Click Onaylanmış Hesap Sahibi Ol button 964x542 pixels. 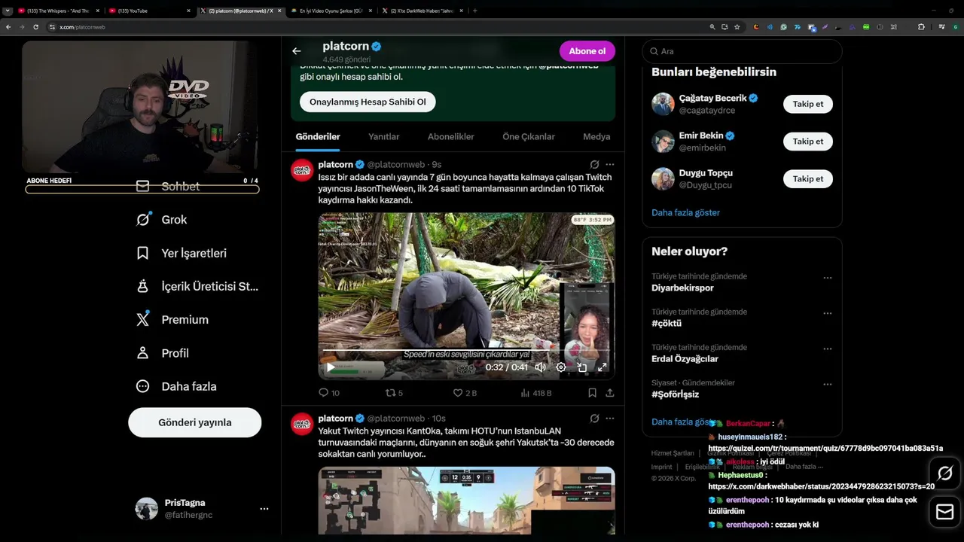tap(368, 102)
